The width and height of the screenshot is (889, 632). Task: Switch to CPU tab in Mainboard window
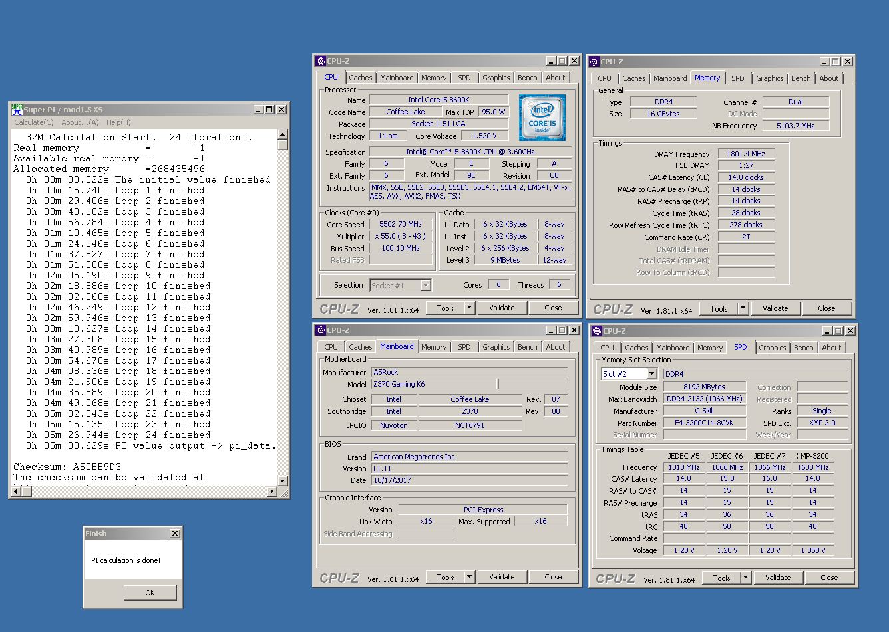pyautogui.click(x=331, y=347)
